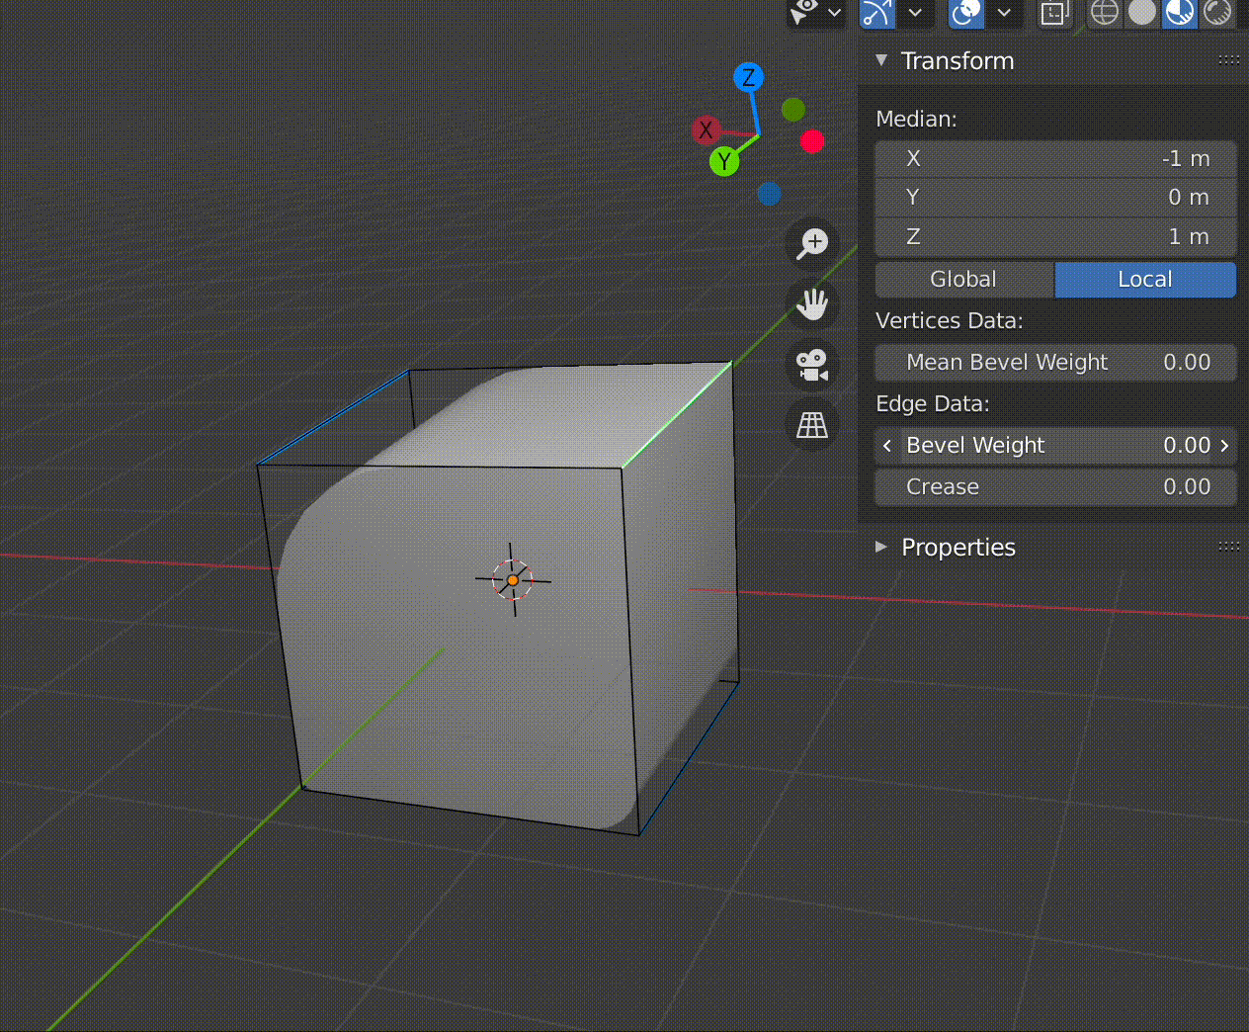Toggle orthographic view with the grid icon
This screenshot has width=1249, height=1032.
(811, 425)
